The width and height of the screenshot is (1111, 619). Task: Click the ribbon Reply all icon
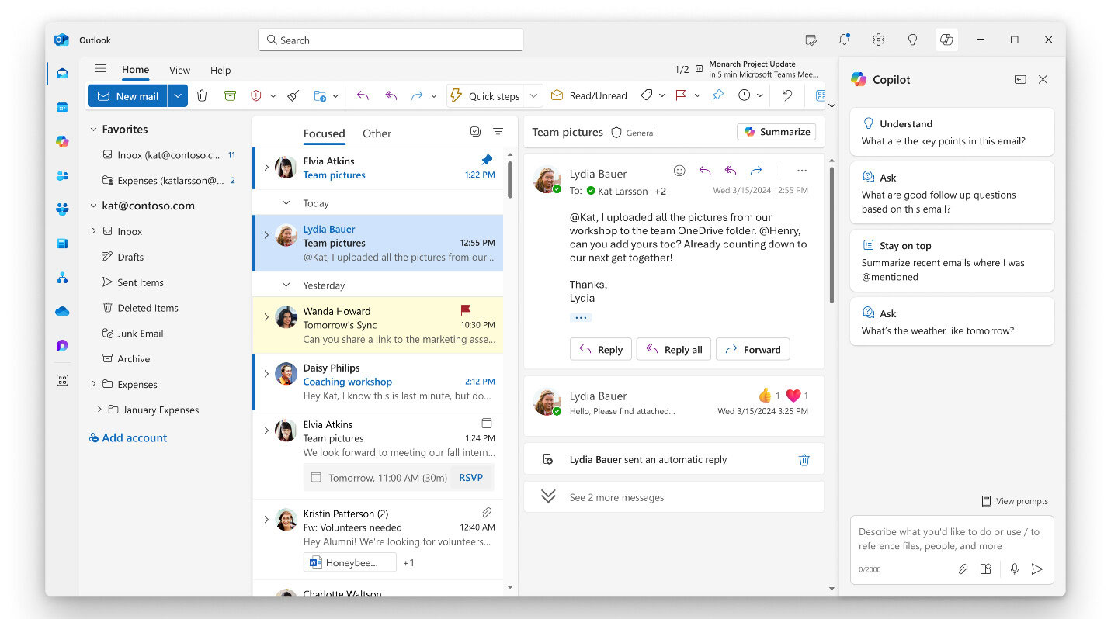pos(391,95)
